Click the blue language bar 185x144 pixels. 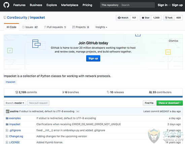(x=93, y=97)
